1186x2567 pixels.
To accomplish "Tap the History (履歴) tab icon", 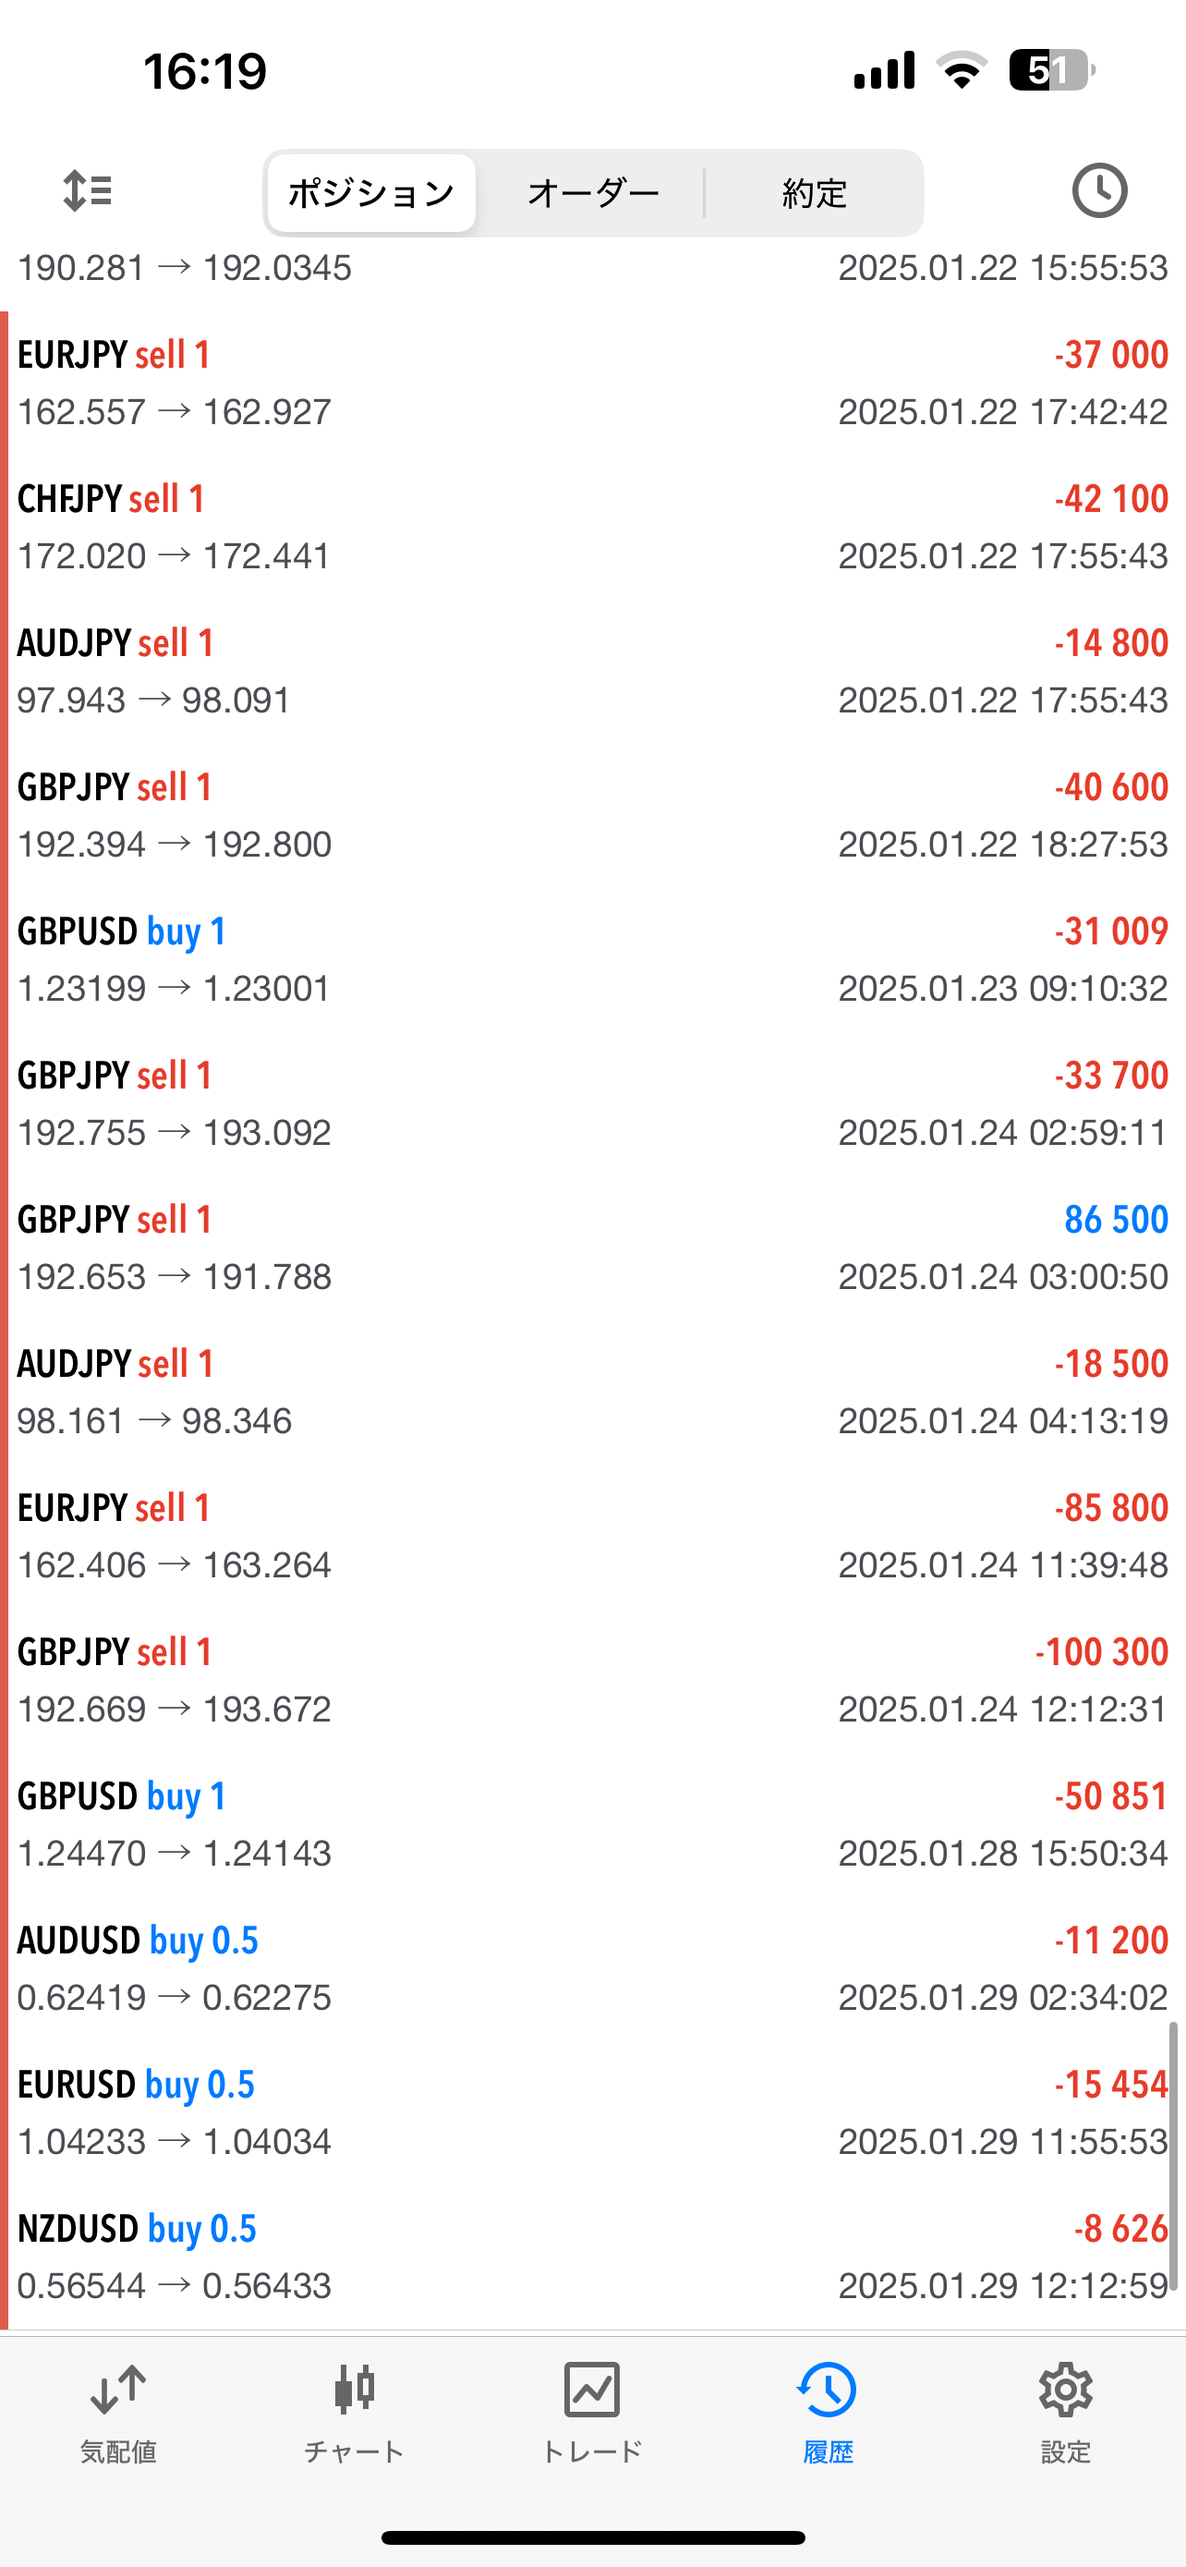I will pos(828,2407).
